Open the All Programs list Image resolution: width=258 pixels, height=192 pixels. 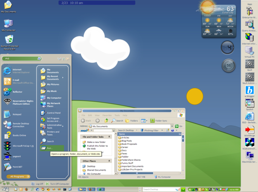click(x=18, y=177)
